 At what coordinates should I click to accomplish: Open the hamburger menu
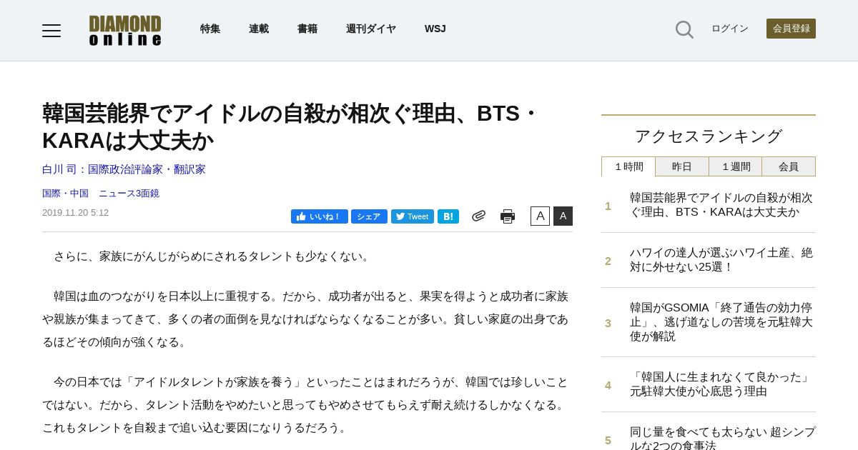(x=51, y=31)
